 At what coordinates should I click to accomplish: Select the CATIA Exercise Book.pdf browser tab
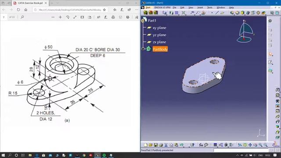click(30, 3)
